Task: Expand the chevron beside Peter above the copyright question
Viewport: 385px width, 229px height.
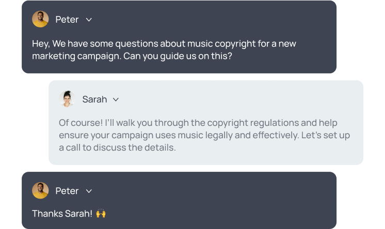Action: 89,20
